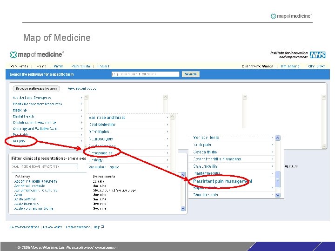
Task: Expand the Accident and Emergency arrow
Action: click(x=81, y=98)
